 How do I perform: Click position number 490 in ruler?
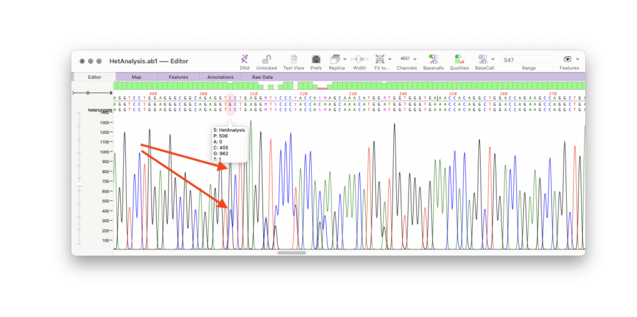point(153,94)
